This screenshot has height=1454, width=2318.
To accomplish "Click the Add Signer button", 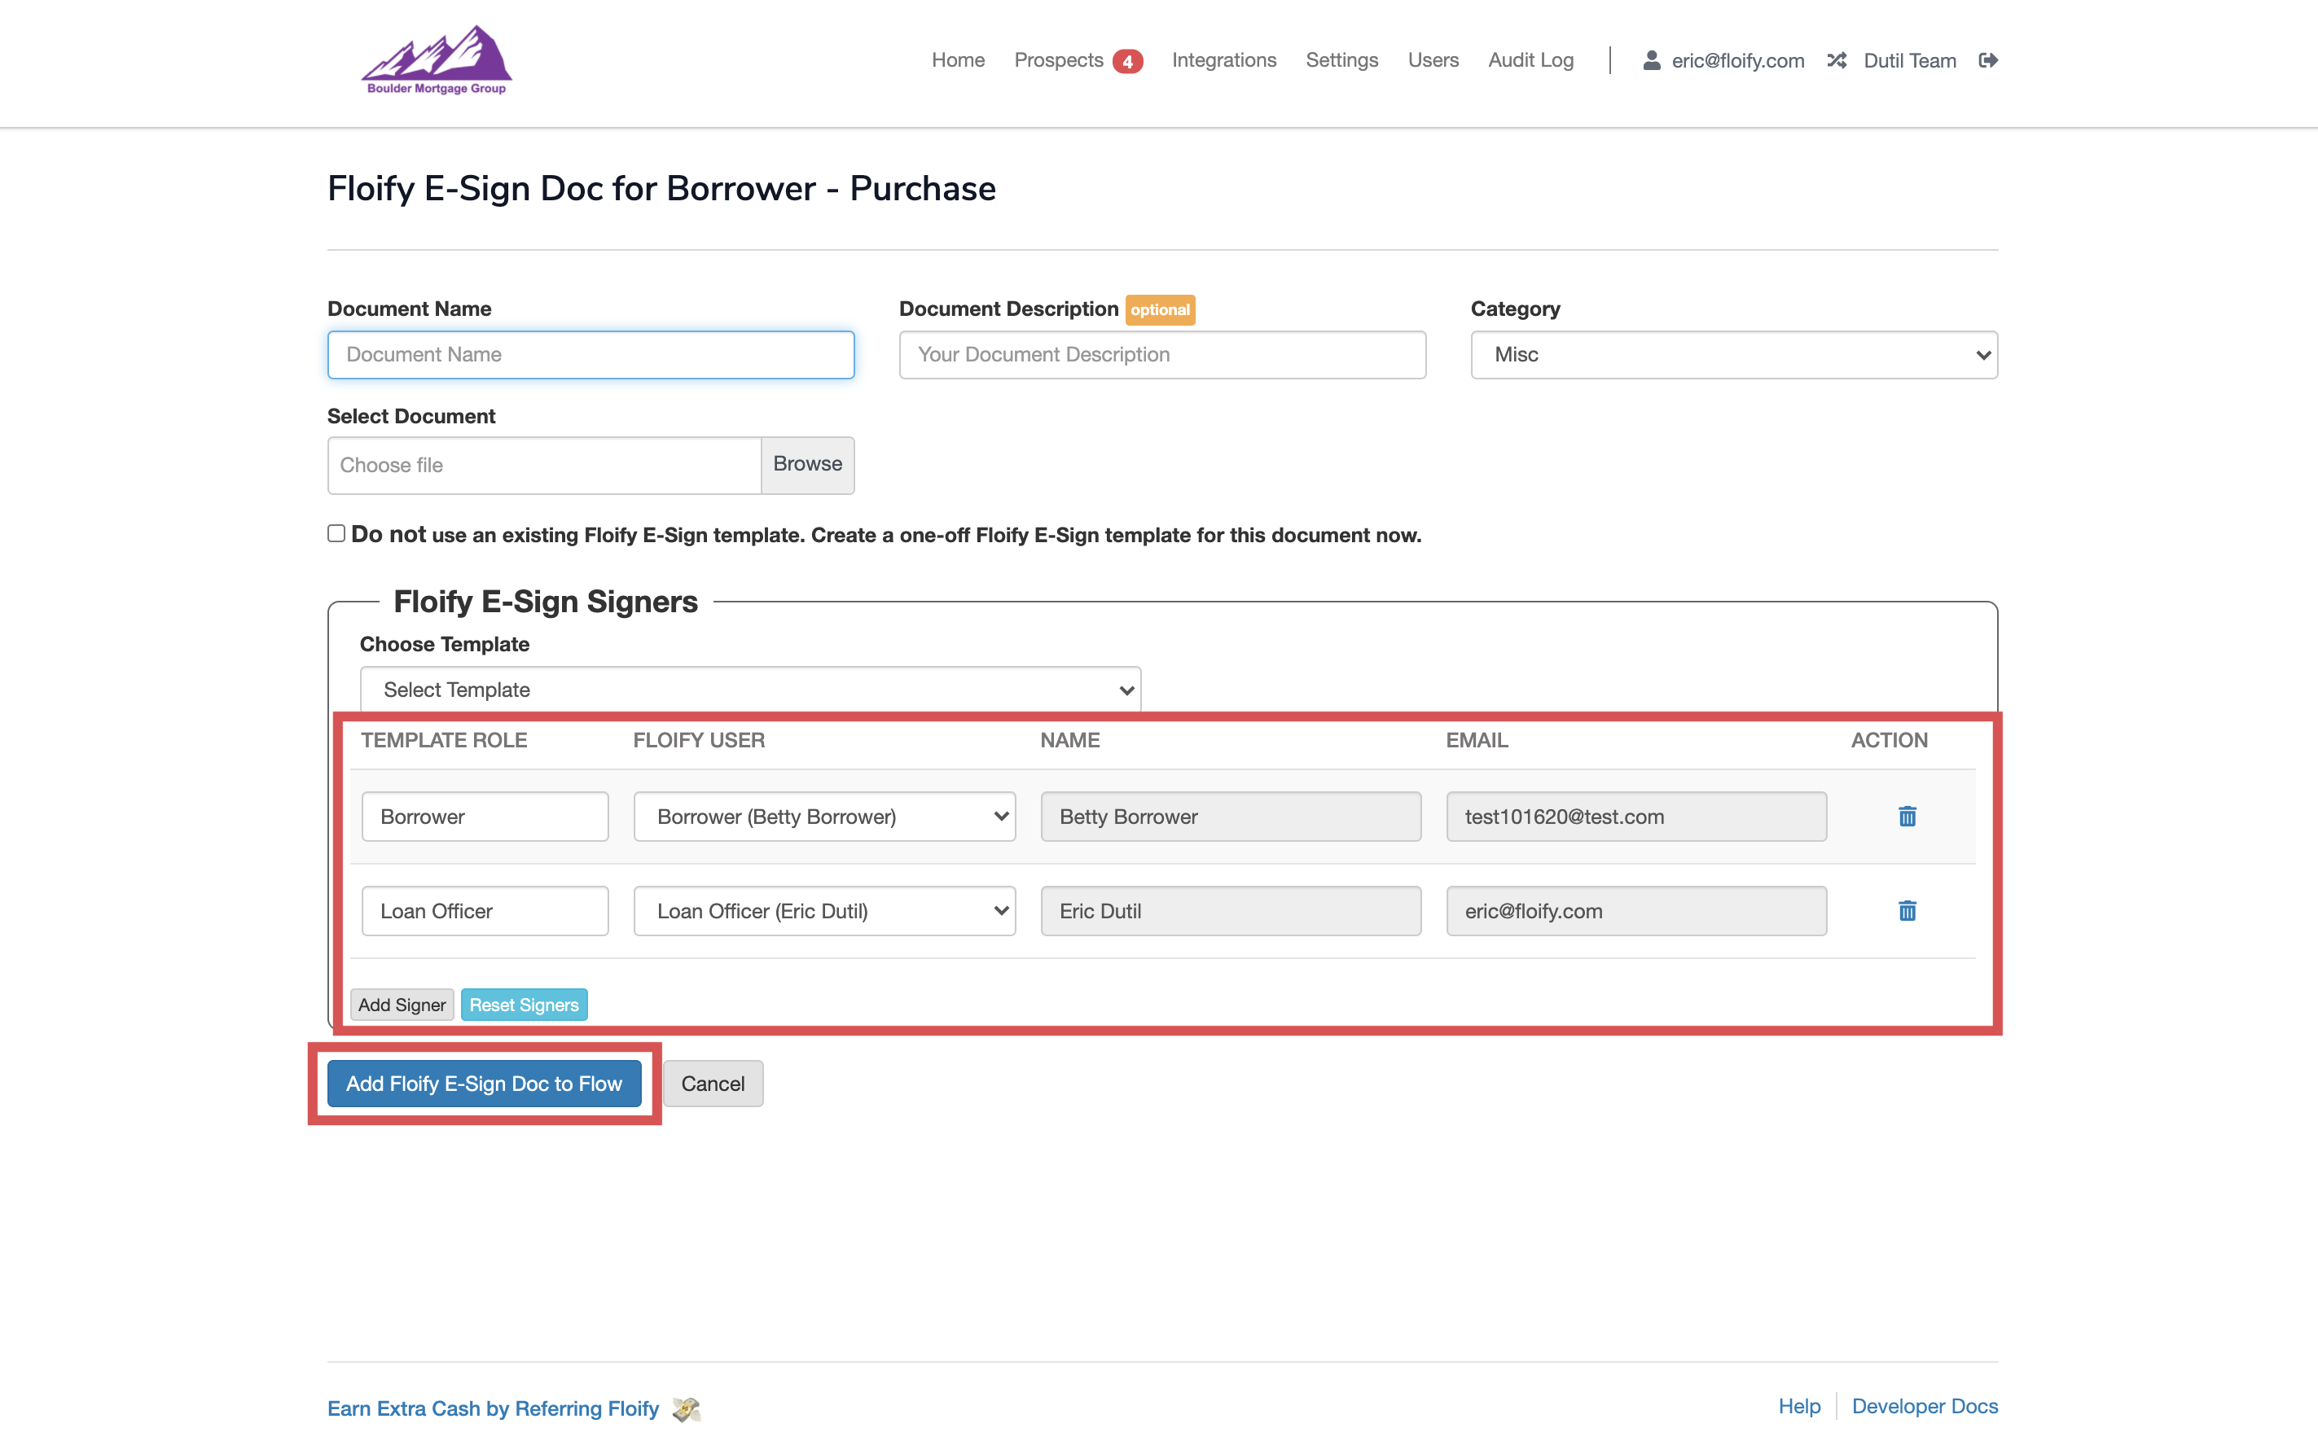I will (401, 1005).
